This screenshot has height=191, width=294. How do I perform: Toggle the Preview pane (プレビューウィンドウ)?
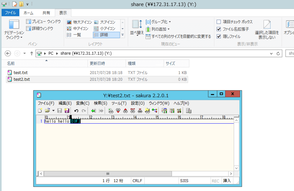point(43,22)
